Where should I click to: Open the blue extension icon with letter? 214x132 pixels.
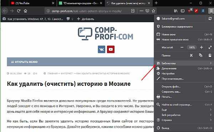(x=203, y=11)
